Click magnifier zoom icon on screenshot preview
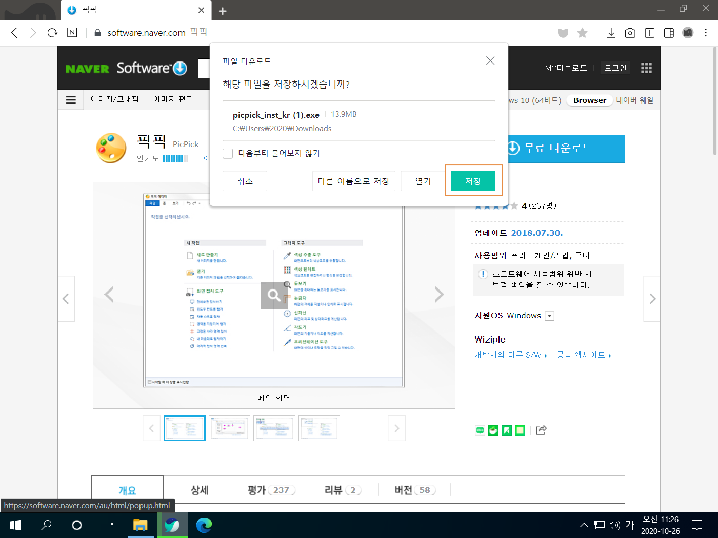718x538 pixels. tap(274, 295)
